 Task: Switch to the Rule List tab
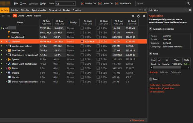coord(15,10)
